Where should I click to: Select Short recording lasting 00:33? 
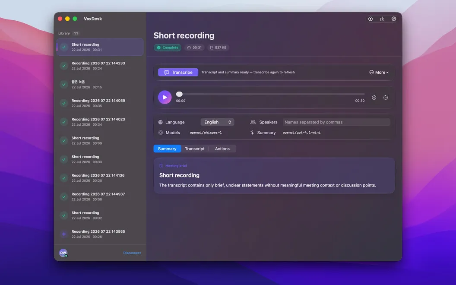pyautogui.click(x=100, y=159)
